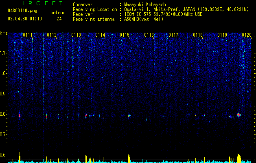Select the file name 04300110.png
The image size is (256, 163).
[x=22, y=11]
